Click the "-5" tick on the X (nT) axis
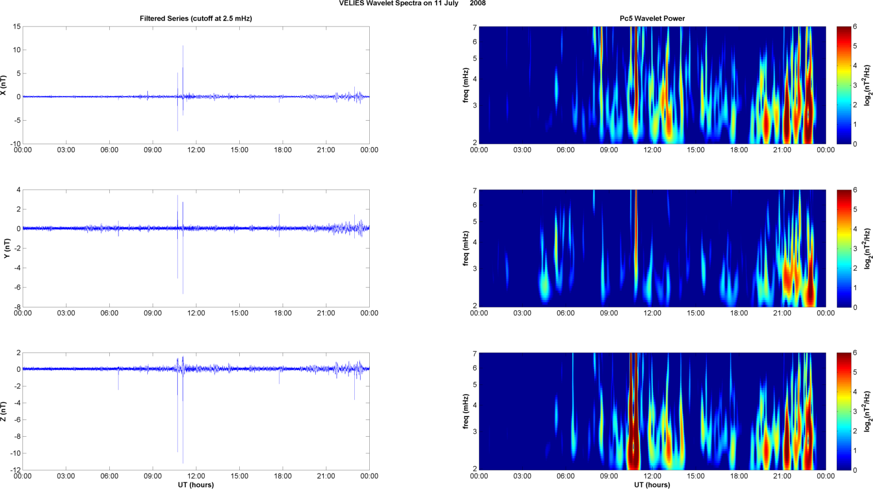873x489 pixels. [x=18, y=120]
